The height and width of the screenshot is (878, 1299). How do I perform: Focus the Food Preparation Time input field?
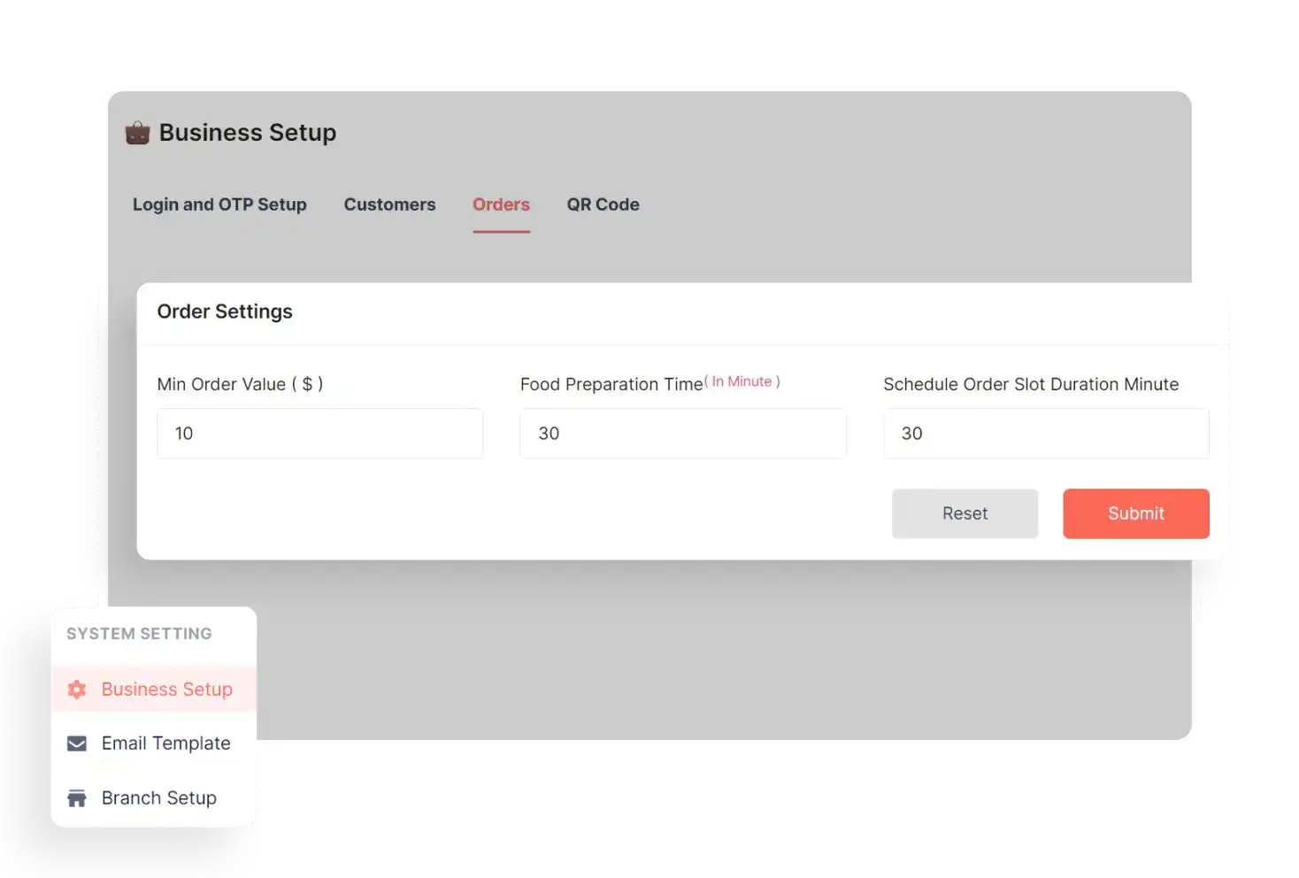click(x=683, y=434)
